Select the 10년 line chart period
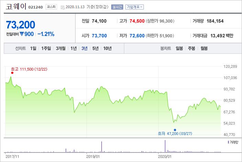Viewport: 242px width, 162px height. pos(107,48)
